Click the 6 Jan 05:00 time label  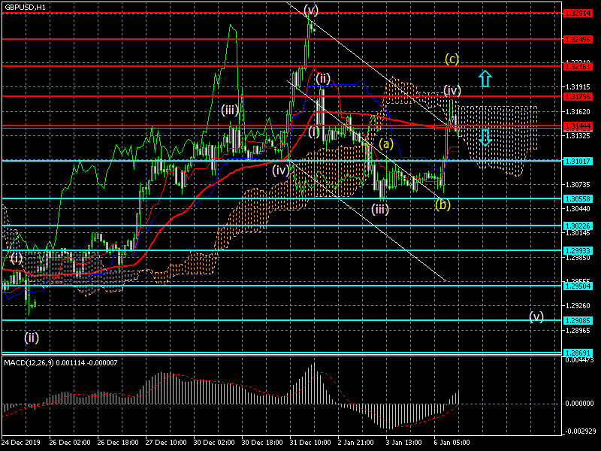[x=452, y=442]
